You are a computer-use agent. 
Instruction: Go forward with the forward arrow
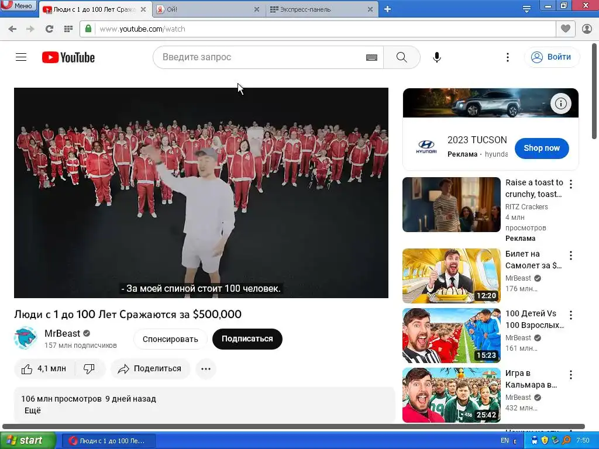(30, 29)
